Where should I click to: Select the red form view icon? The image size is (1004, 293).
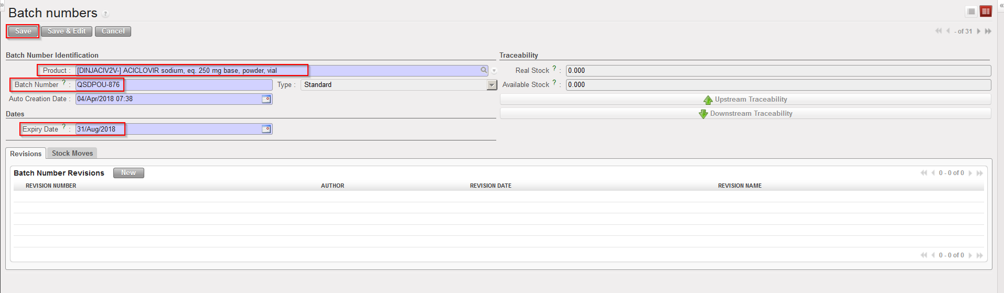point(986,11)
